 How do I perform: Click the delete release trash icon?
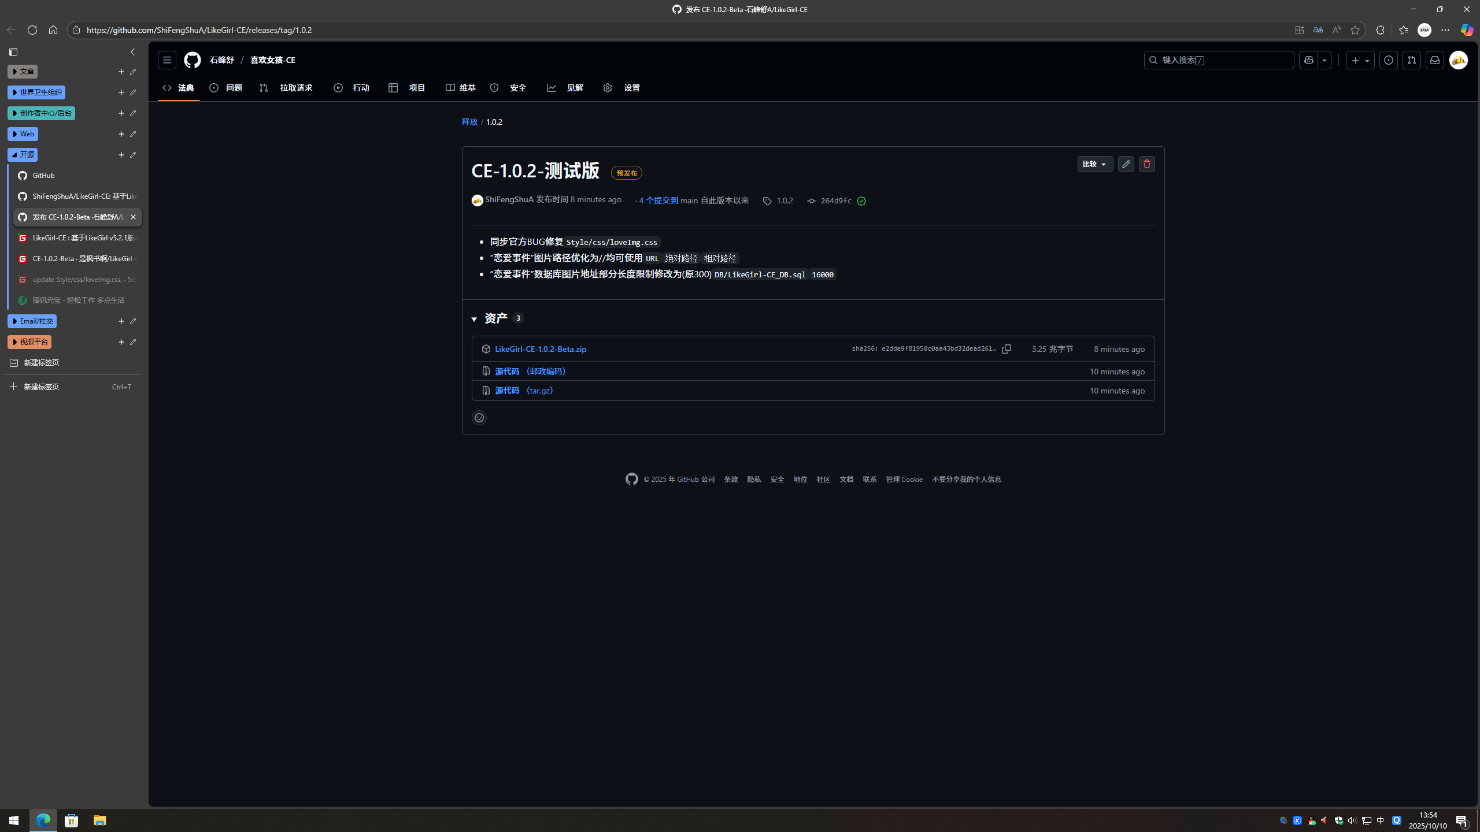(1146, 164)
